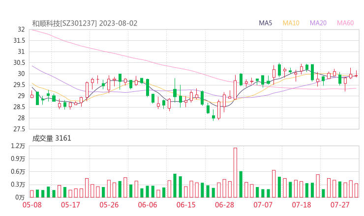Click the 05-26 date axis label
This screenshot has height=216, width=364.
click(109, 205)
